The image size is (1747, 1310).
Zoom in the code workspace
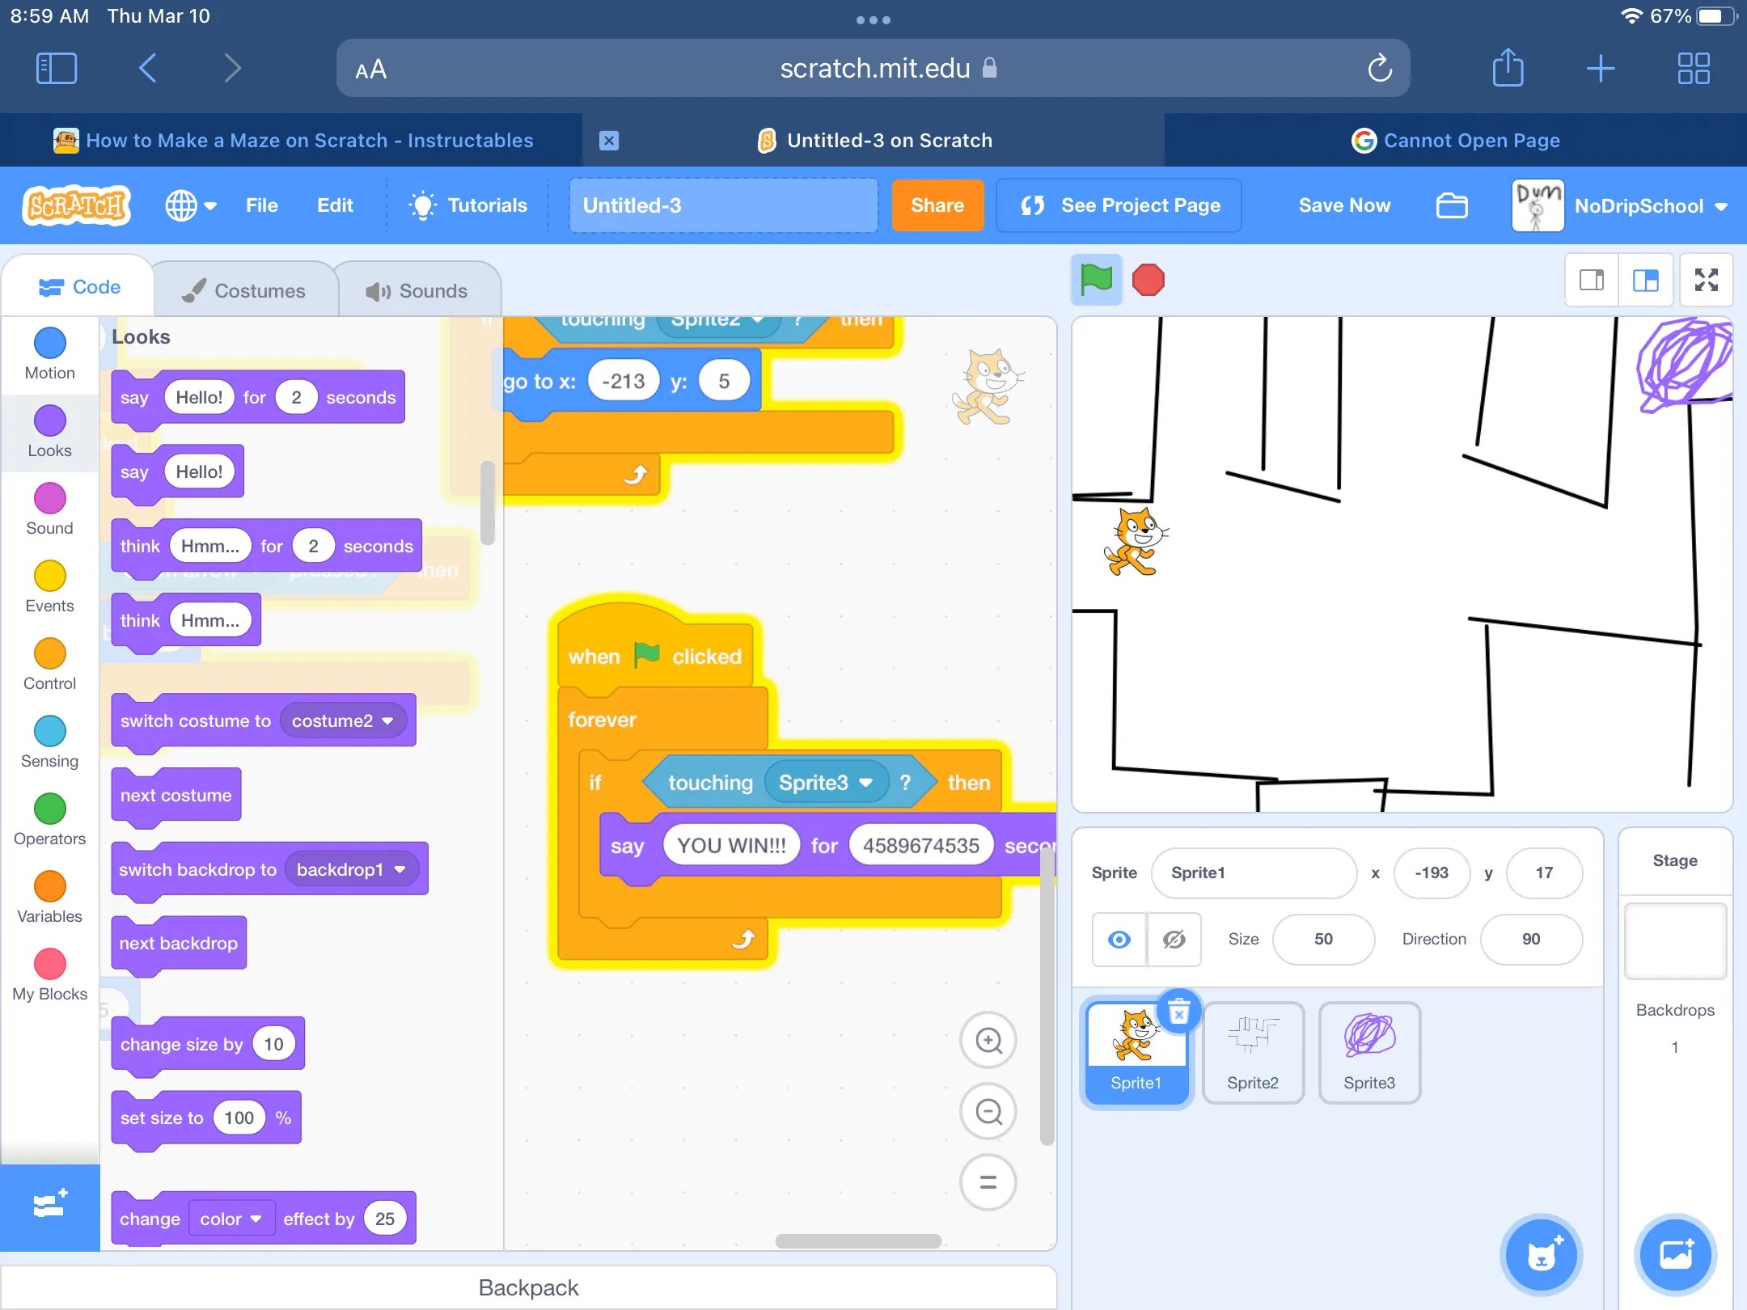pyautogui.click(x=988, y=1040)
